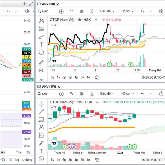Select zoom in tool in ANV (60)

pos(41,71)
